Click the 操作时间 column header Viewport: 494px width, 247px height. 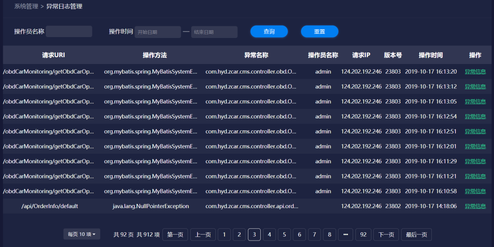pos(431,55)
